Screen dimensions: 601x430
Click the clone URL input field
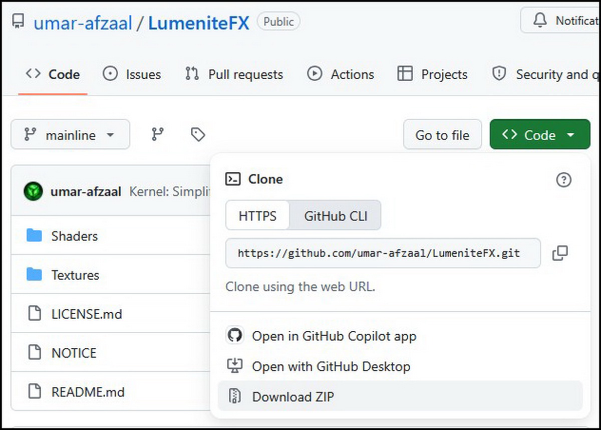pyautogui.click(x=383, y=253)
